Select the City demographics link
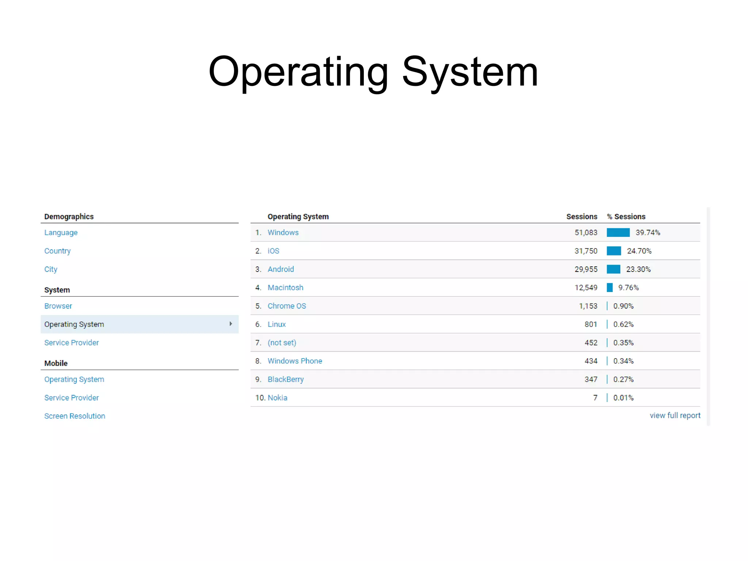The height and width of the screenshot is (561, 748). (51, 269)
